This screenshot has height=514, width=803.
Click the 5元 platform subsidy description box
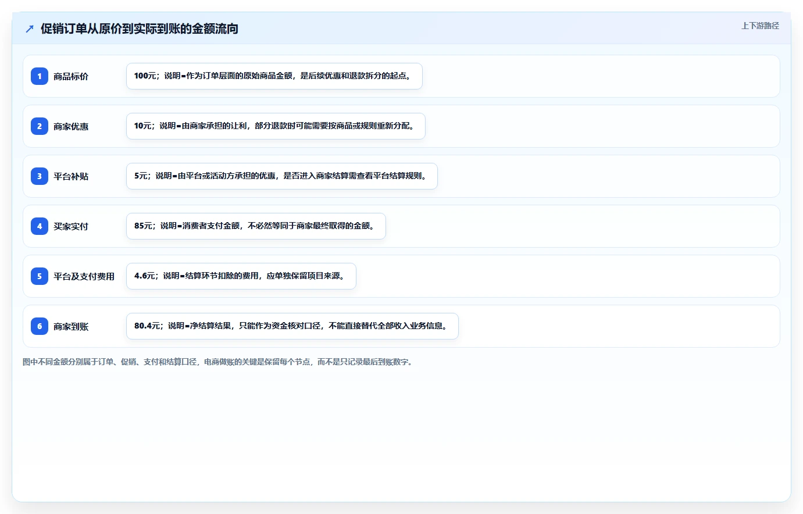(x=282, y=176)
